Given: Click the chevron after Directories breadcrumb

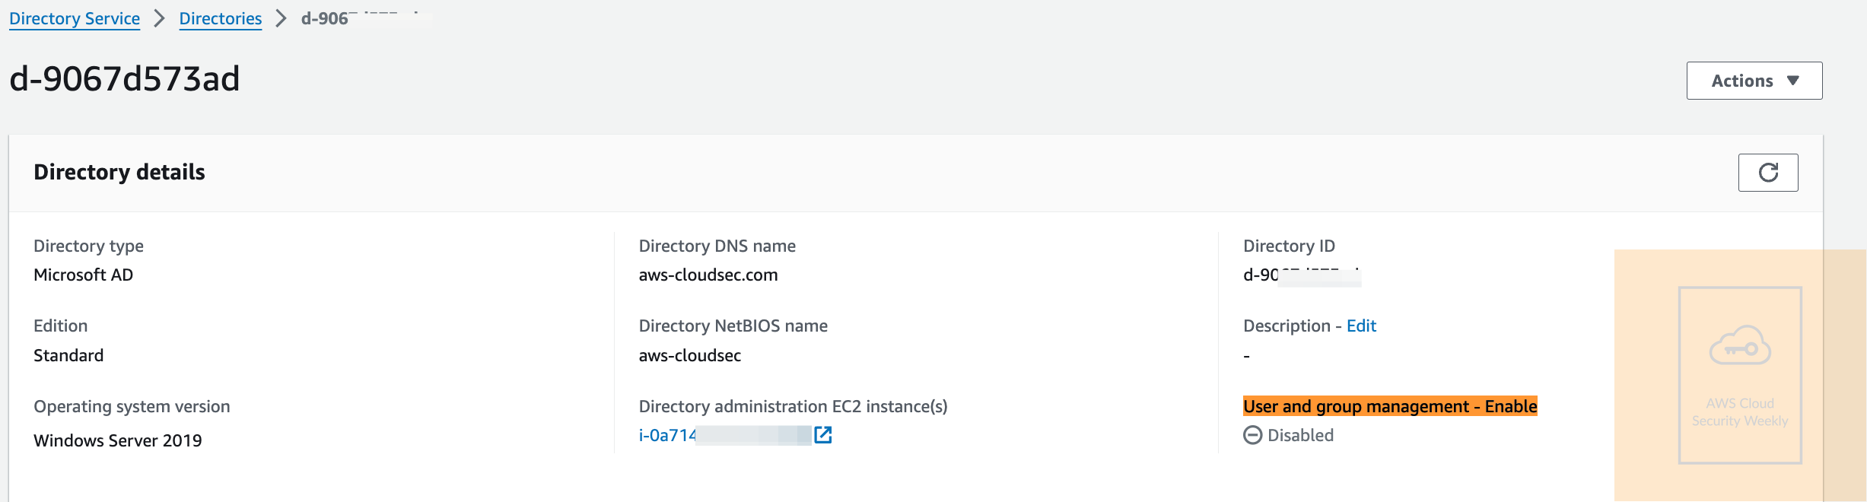Looking at the screenshot, I should (x=281, y=18).
